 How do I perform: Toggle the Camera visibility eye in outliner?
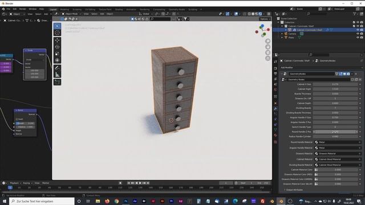pyautogui.click(x=358, y=34)
